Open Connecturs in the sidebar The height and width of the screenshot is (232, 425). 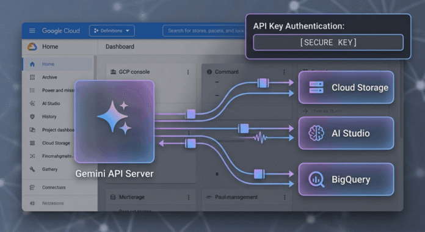tap(54, 187)
